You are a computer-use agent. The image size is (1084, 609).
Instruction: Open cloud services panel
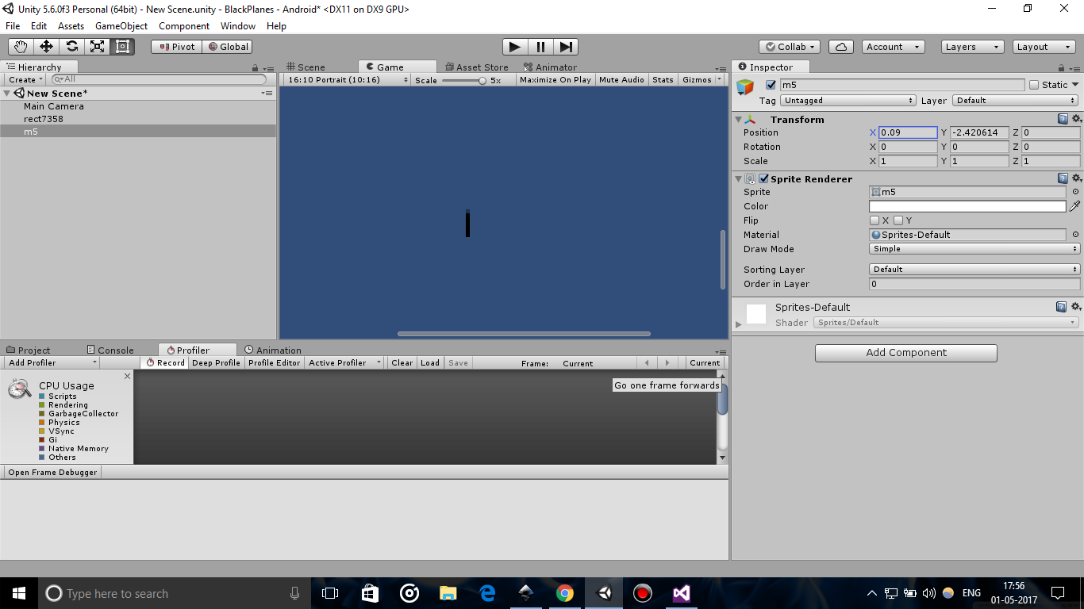(x=841, y=47)
